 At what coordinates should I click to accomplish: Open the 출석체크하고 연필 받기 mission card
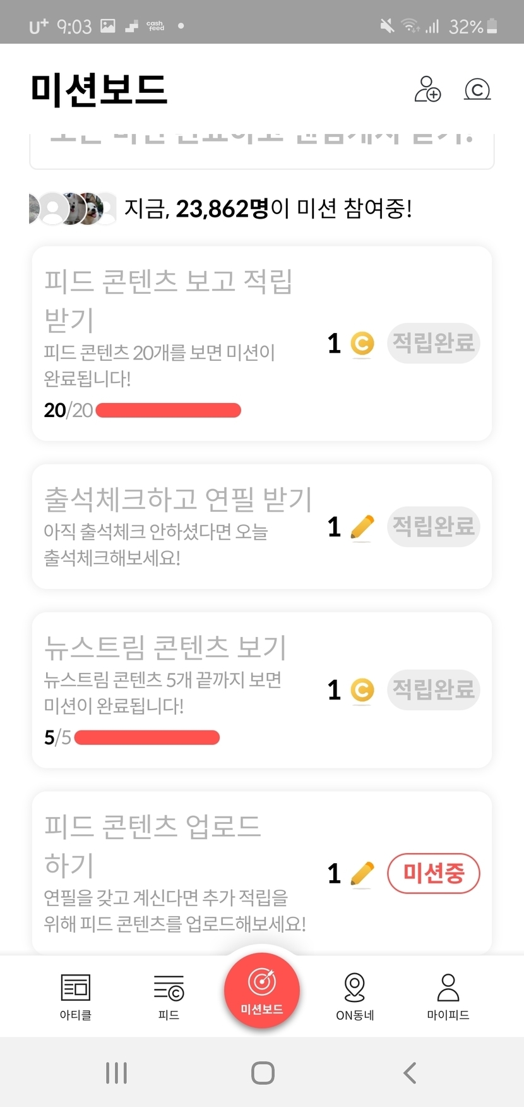click(x=177, y=526)
